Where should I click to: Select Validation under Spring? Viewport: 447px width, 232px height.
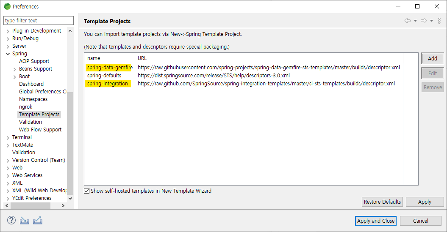pyautogui.click(x=30, y=122)
